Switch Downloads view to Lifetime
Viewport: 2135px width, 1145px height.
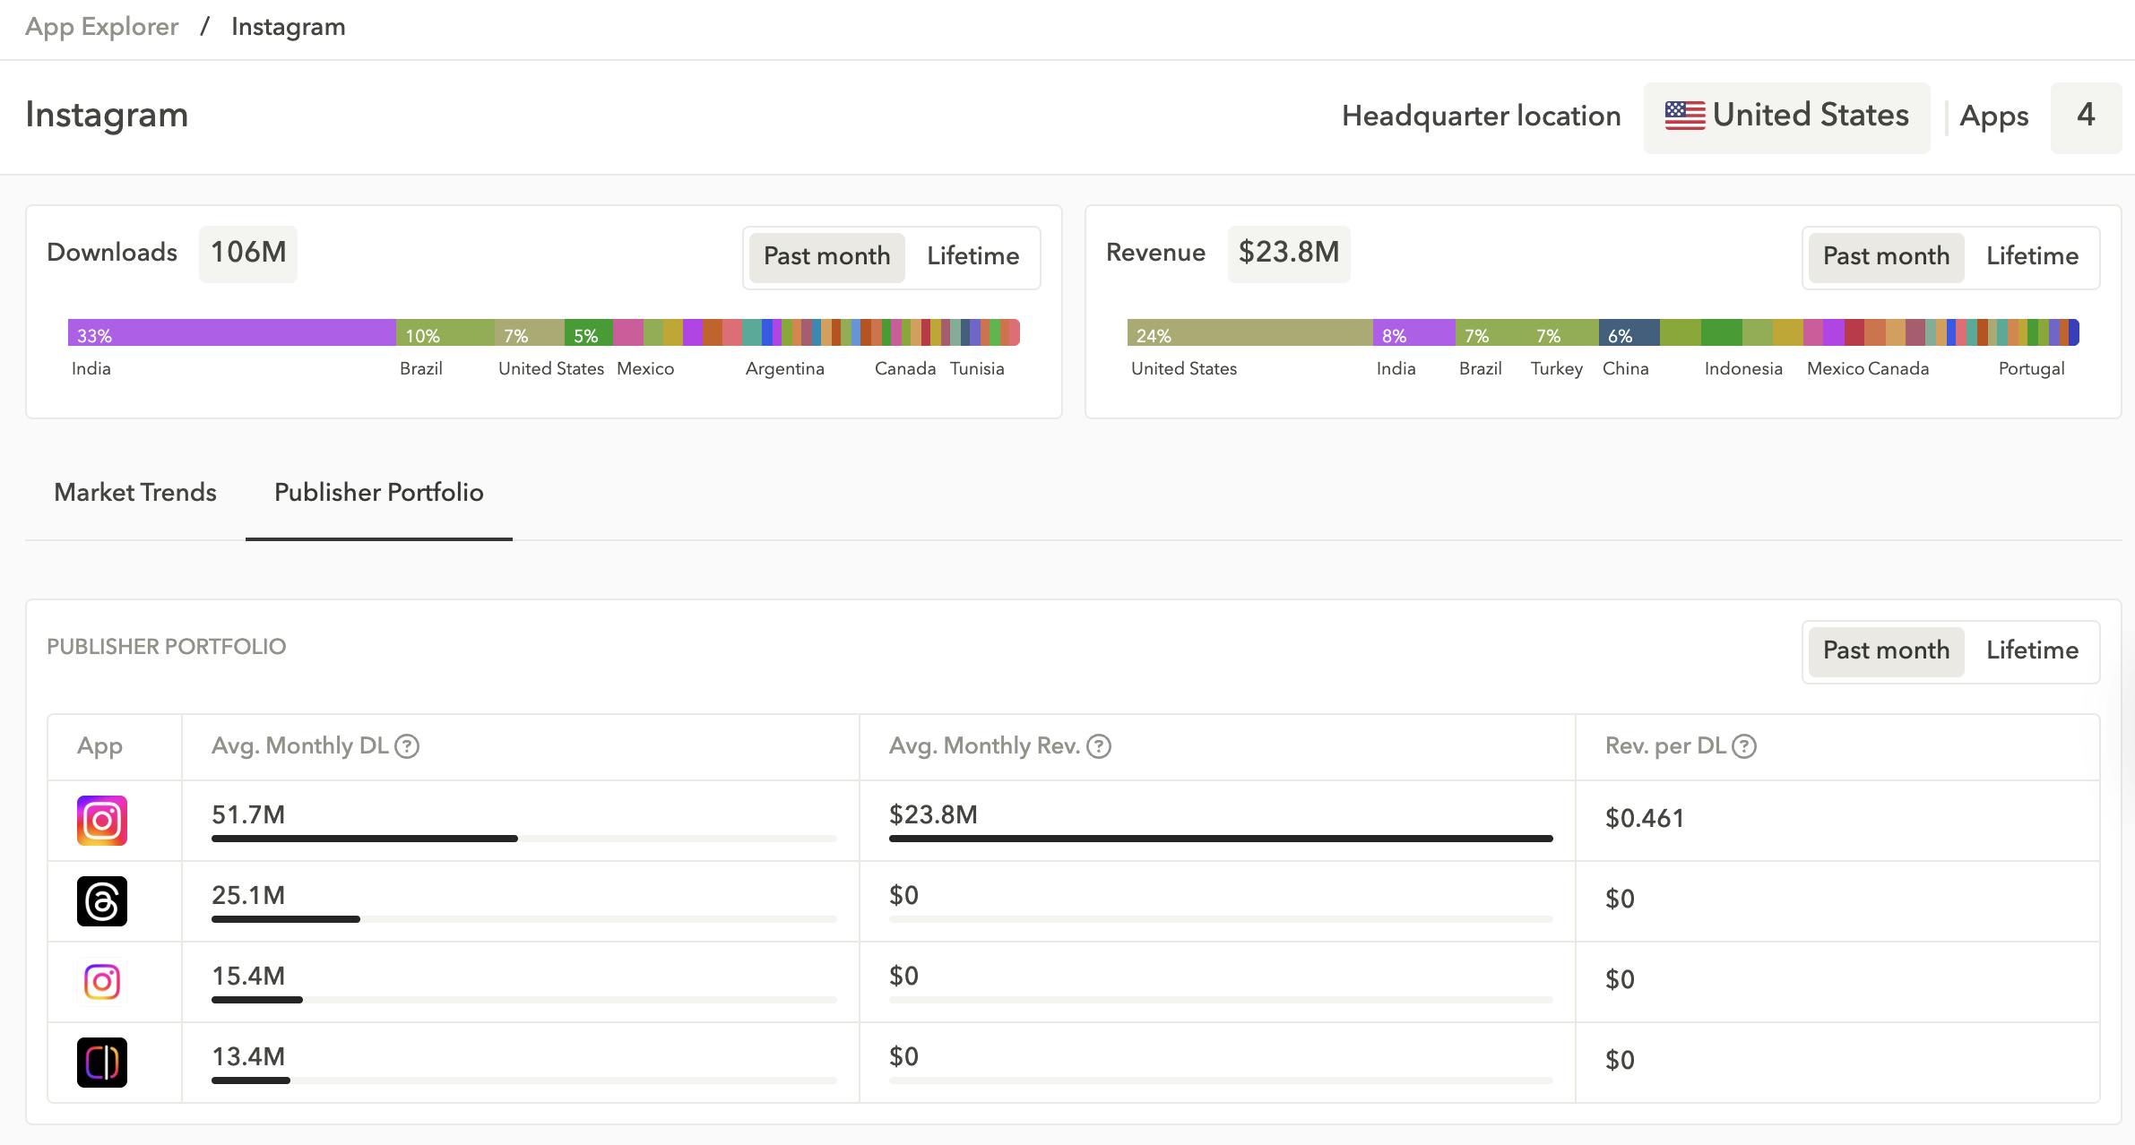pos(972,257)
